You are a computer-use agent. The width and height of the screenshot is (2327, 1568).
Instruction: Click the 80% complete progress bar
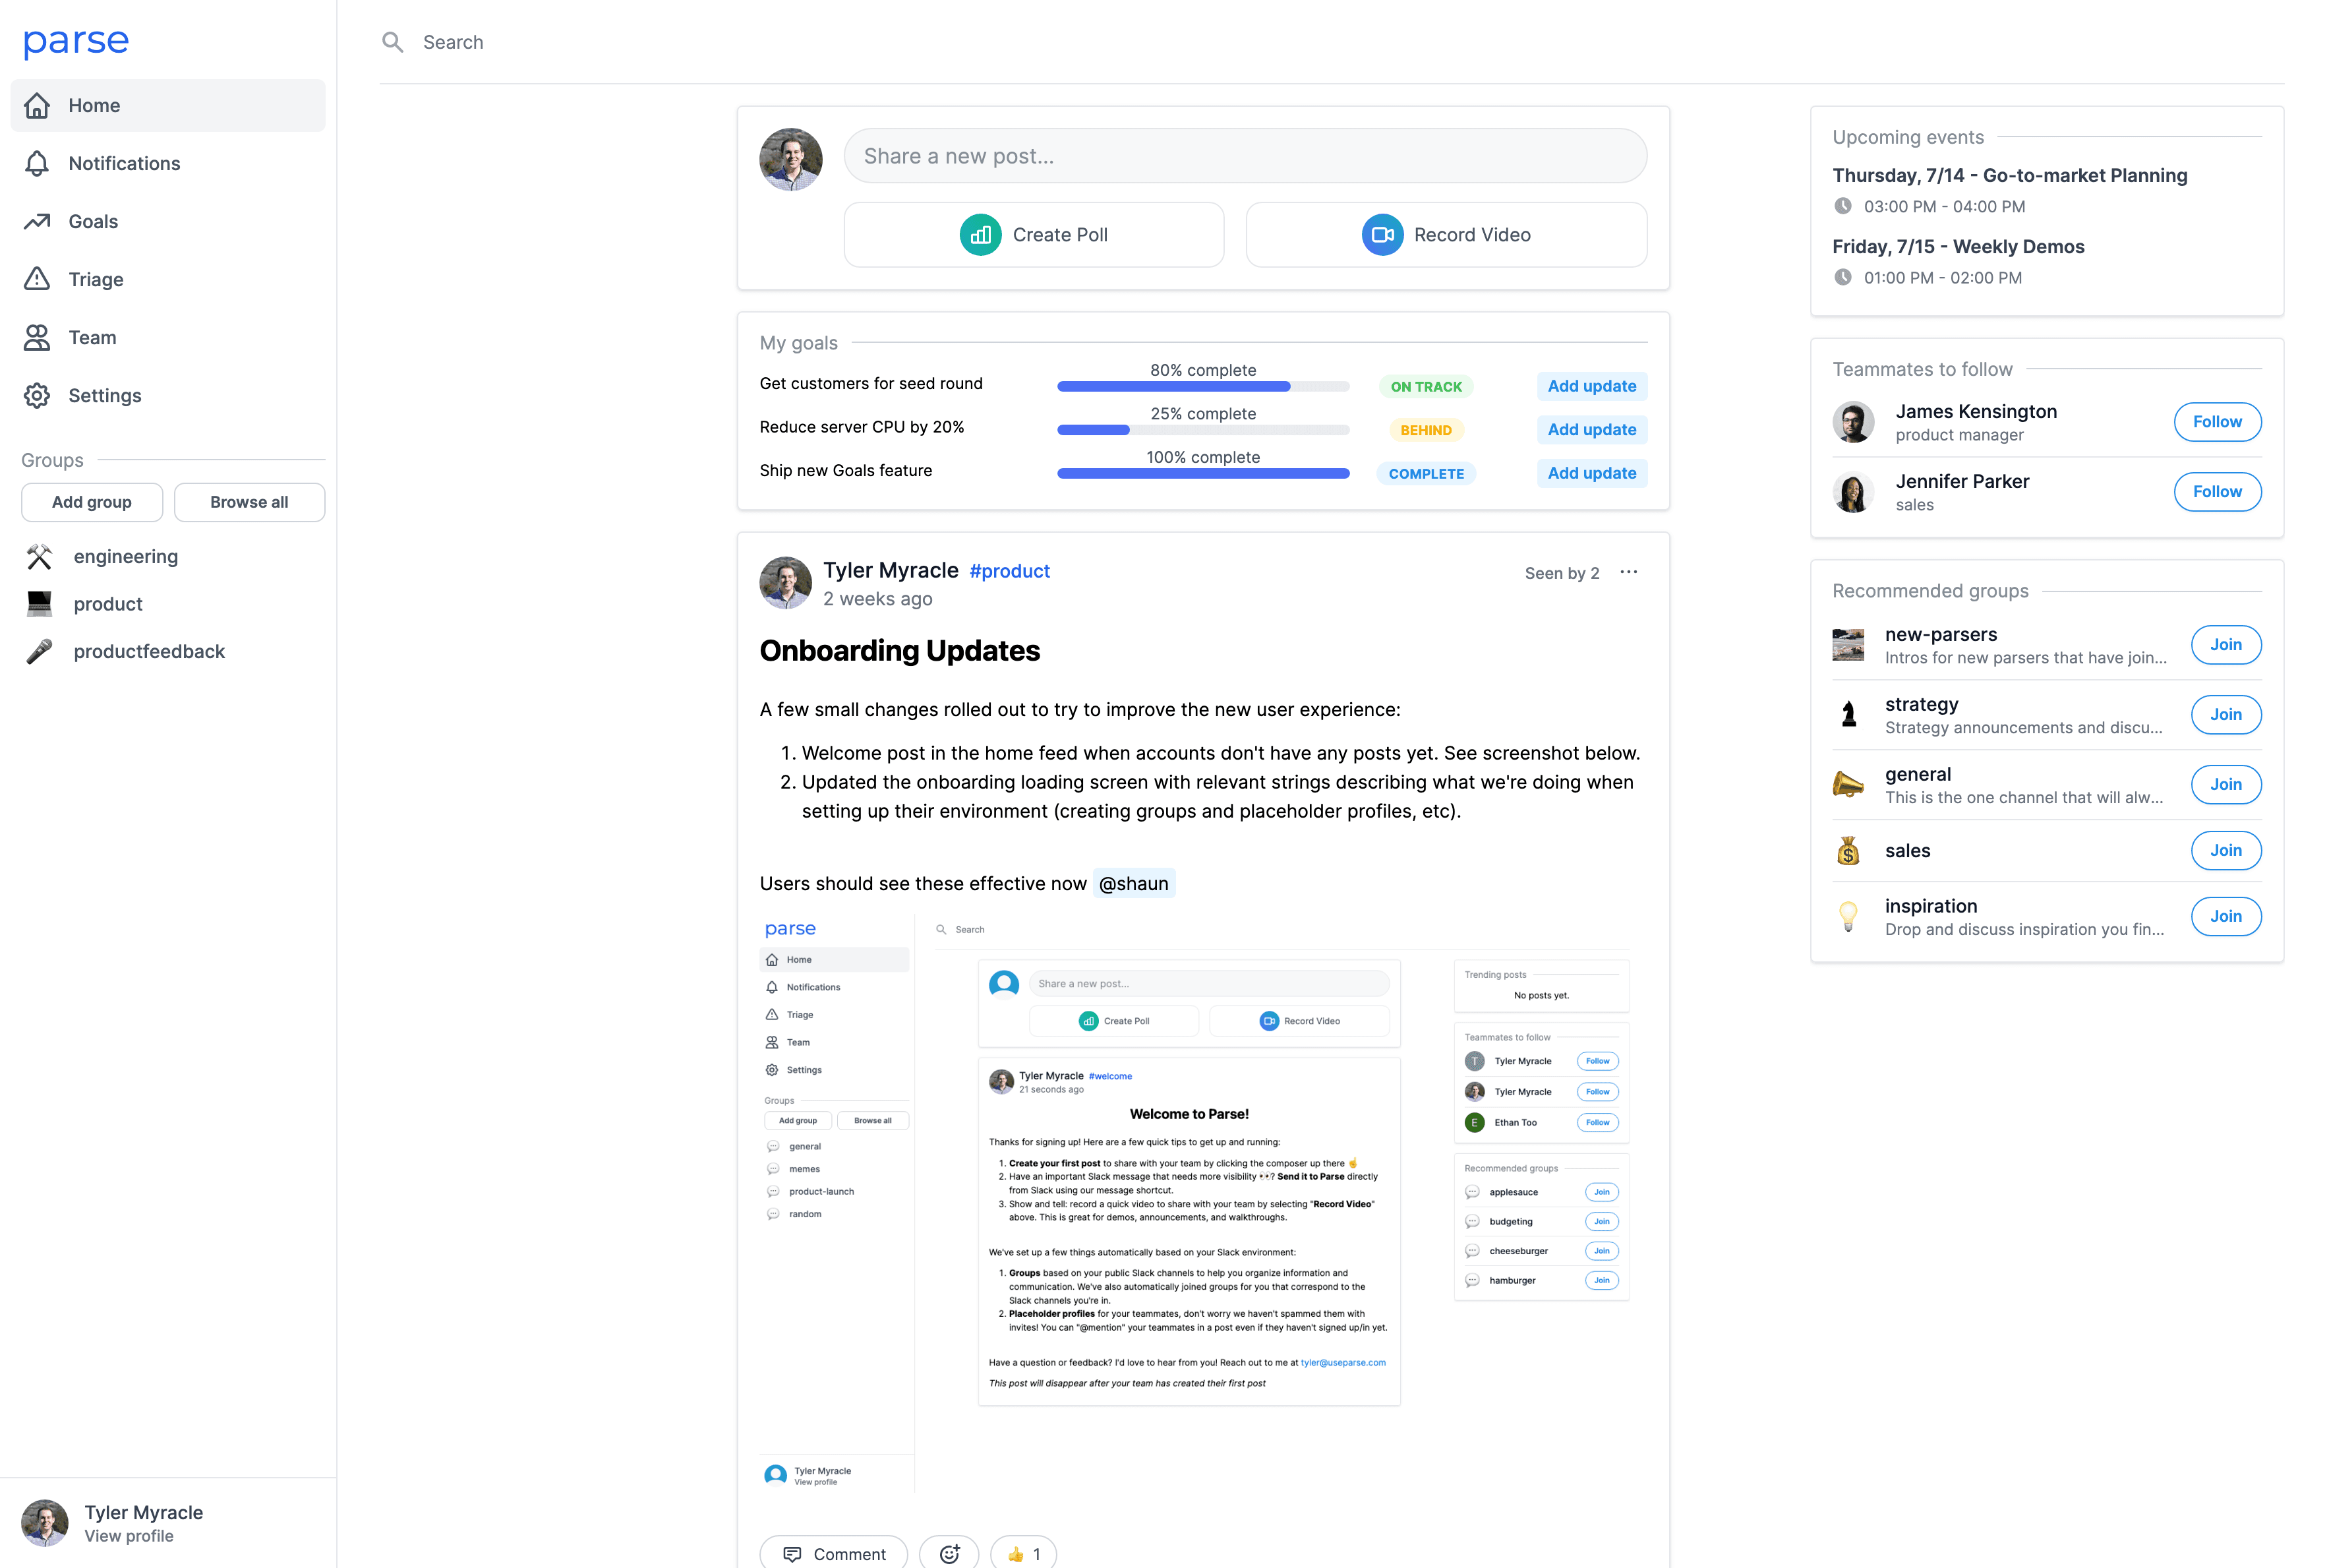[x=1202, y=387]
